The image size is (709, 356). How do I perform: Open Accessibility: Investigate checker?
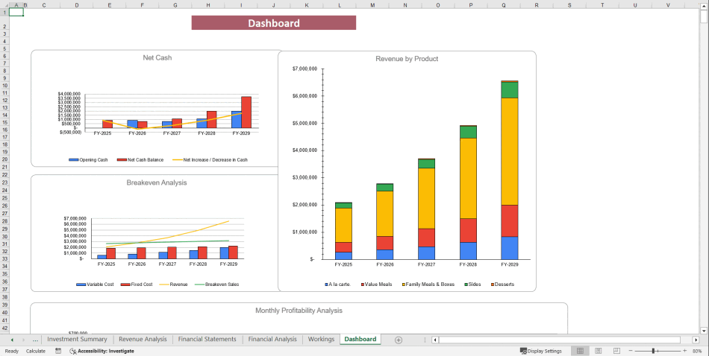(x=101, y=351)
